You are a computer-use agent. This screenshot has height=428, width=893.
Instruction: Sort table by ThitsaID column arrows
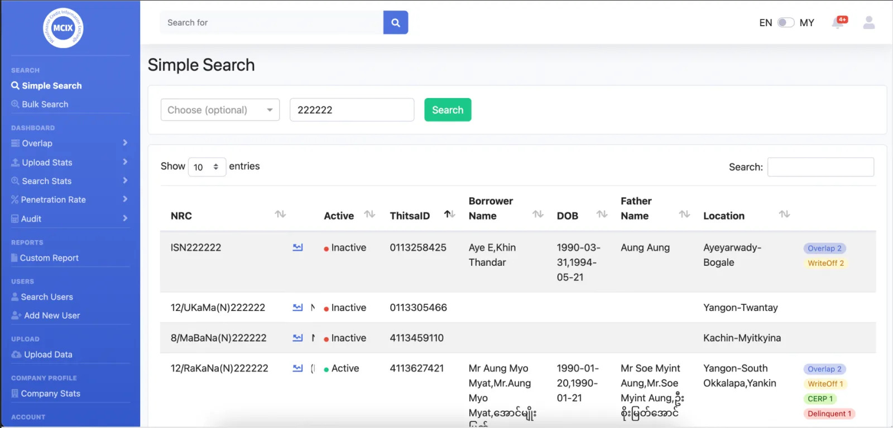point(450,214)
